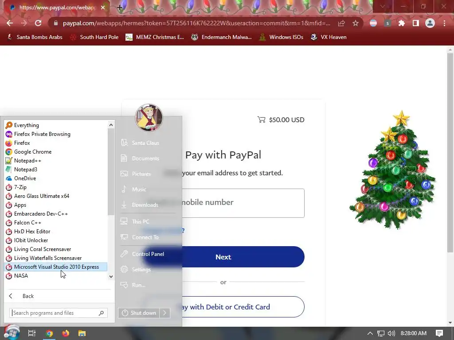Open the Chrome profile avatar menu
454x340 pixels.
click(430, 23)
